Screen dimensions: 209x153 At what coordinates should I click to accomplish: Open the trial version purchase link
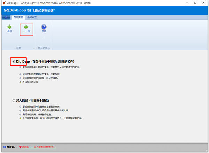(39, 147)
